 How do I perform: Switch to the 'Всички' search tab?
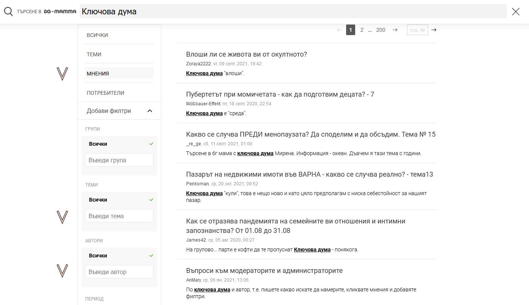click(x=97, y=35)
